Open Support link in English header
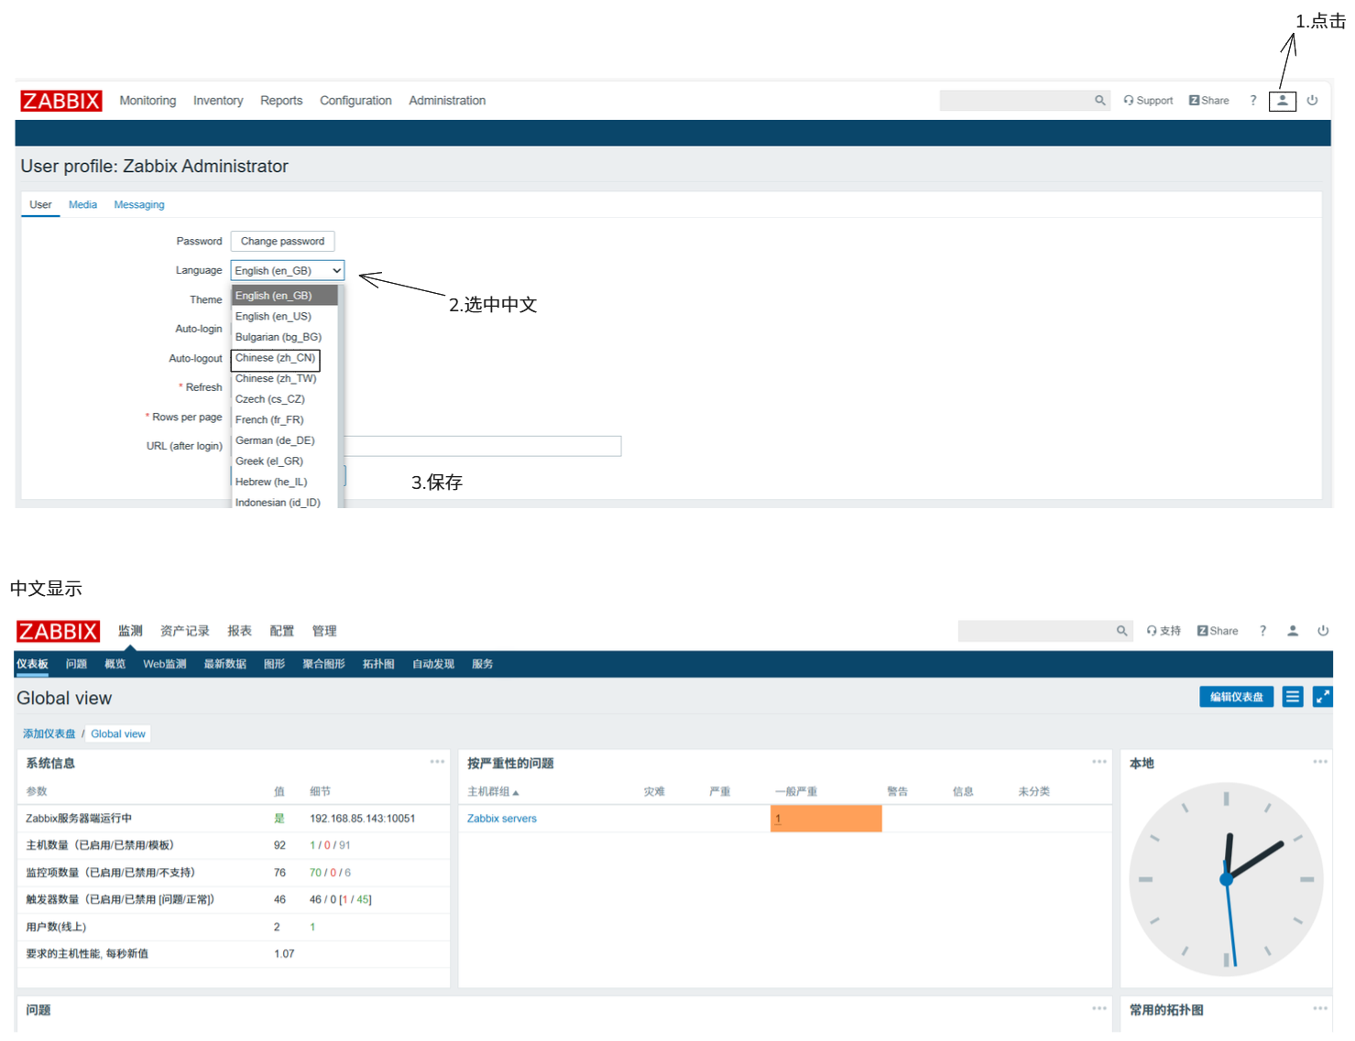The image size is (1355, 1041). 1148,101
